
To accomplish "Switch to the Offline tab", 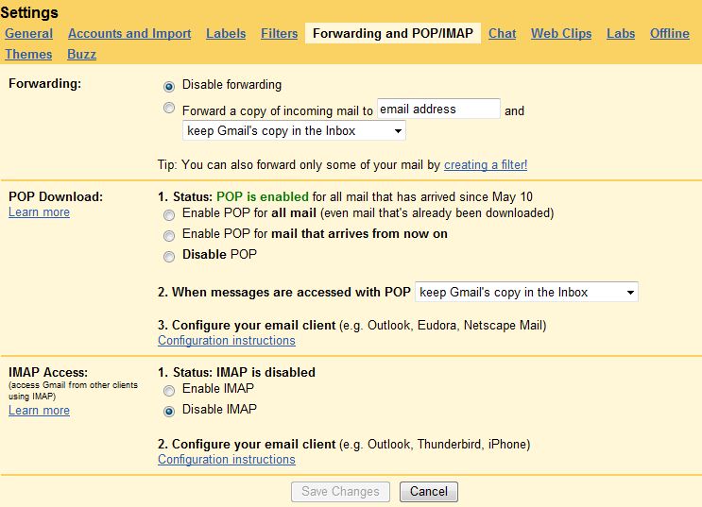I will [669, 34].
